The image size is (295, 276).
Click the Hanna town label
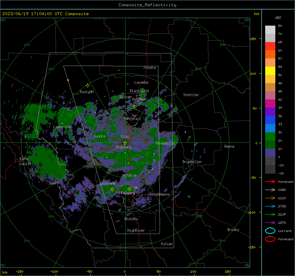(x=229, y=146)
